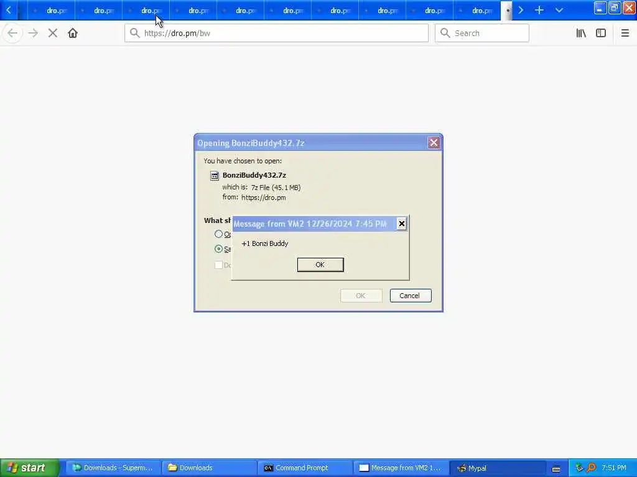
Task: Focus the browser Search box
Action: click(482, 33)
